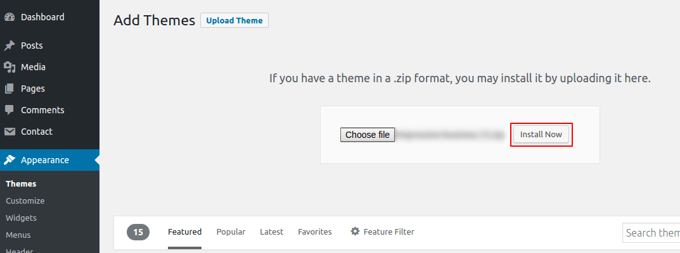This screenshot has height=253, width=680.
Task: Click the Upload Theme button
Action: [234, 20]
